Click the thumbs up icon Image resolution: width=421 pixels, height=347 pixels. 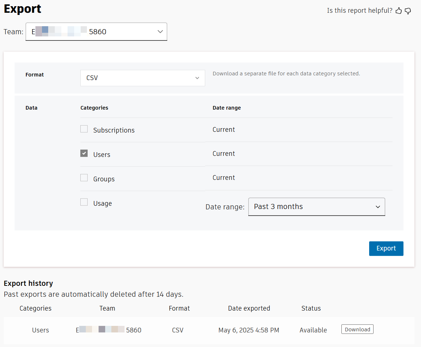click(x=398, y=11)
